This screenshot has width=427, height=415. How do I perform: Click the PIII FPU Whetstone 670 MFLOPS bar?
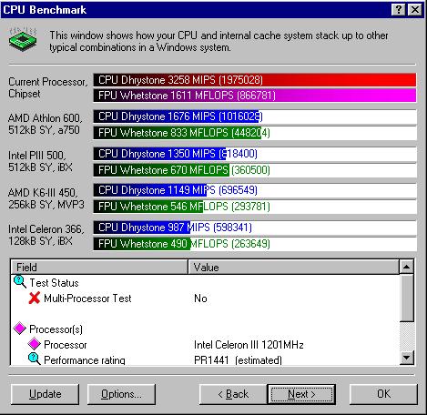(255, 170)
